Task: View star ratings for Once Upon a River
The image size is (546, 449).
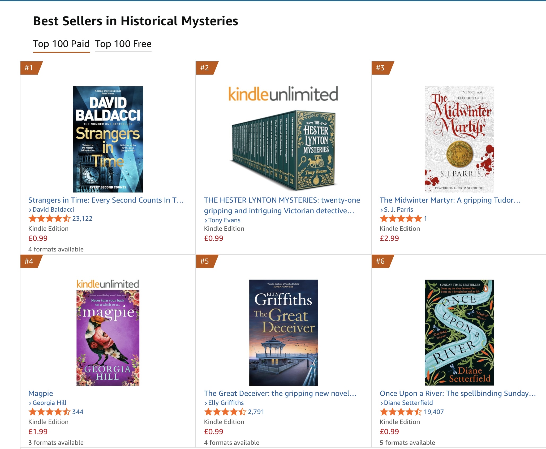Action: click(401, 412)
